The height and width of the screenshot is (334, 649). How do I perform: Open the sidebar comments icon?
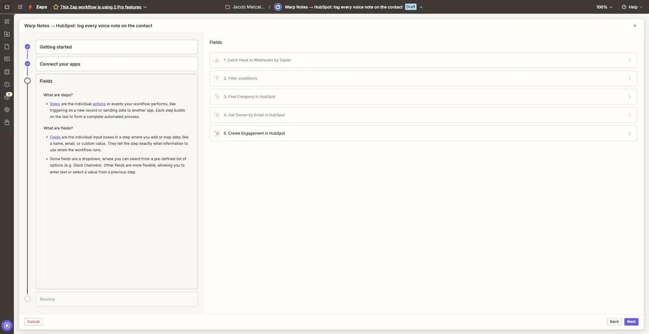[6, 59]
